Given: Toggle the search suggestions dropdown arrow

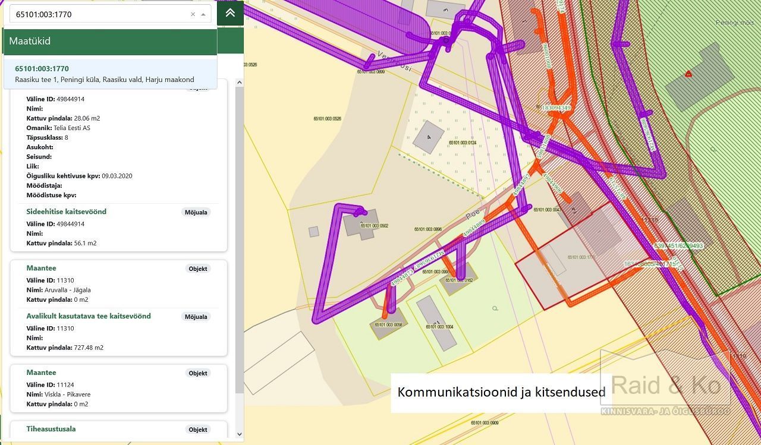Looking at the screenshot, I should click(x=203, y=14).
